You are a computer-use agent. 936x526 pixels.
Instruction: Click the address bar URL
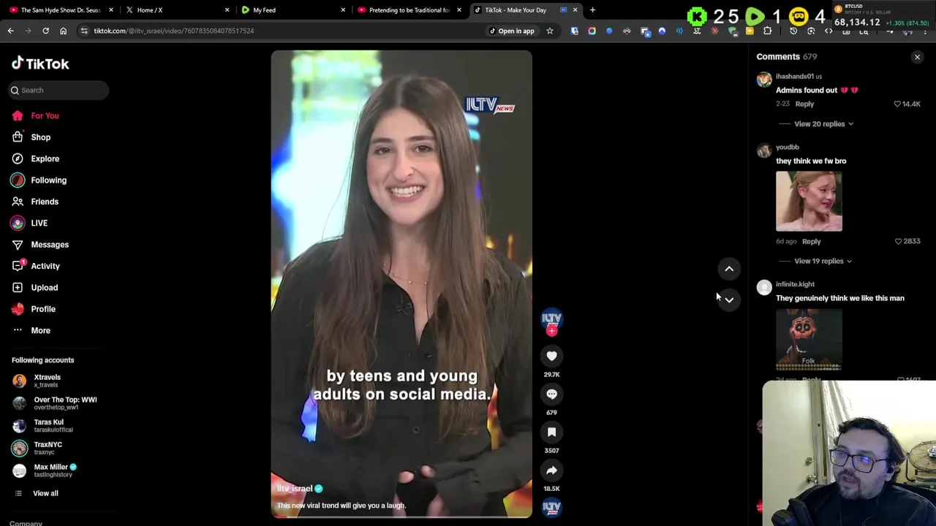point(173,31)
